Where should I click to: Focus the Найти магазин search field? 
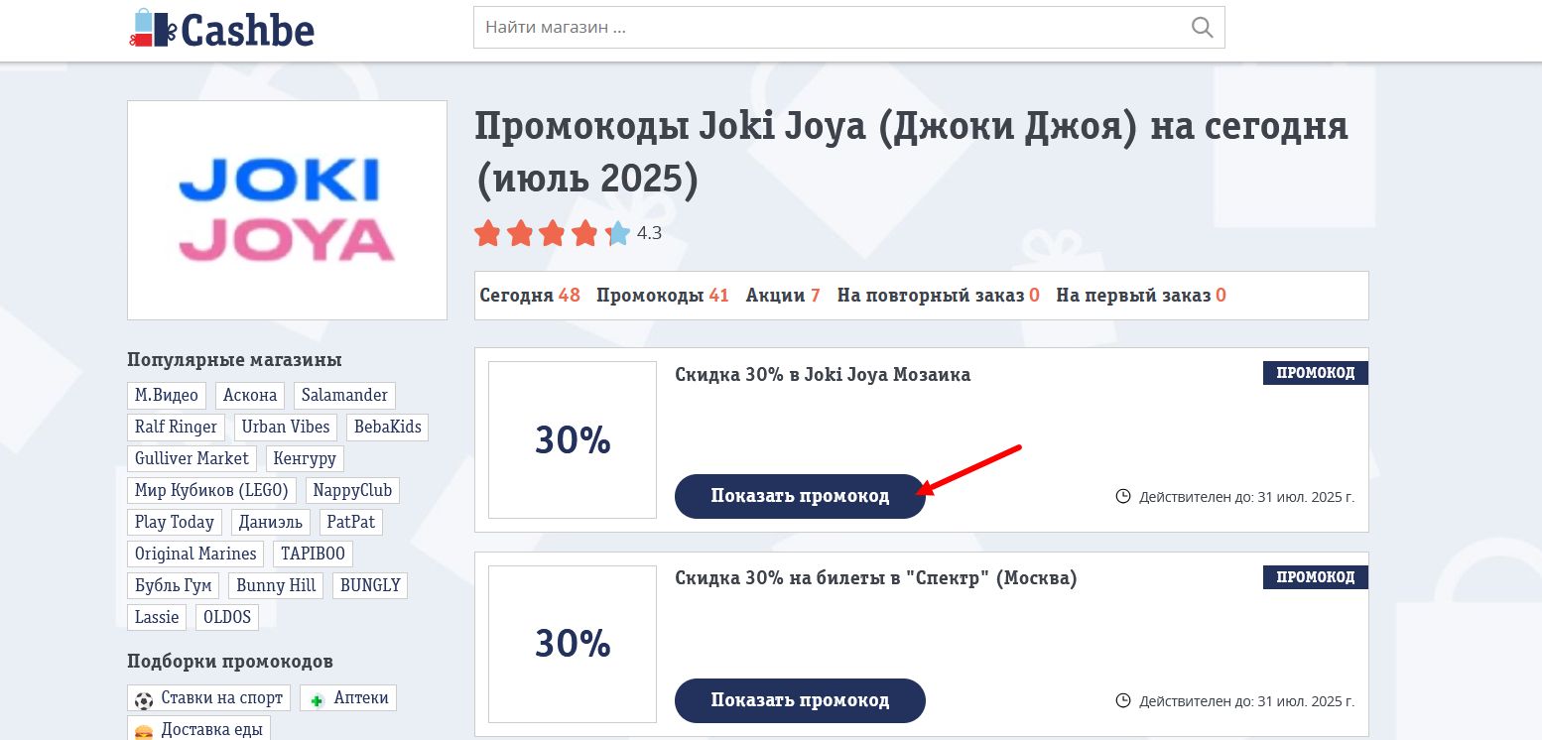point(848,28)
